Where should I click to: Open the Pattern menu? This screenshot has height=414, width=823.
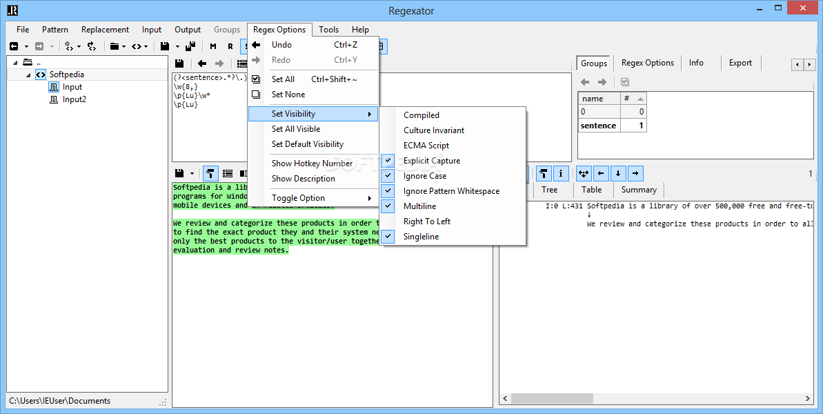55,30
